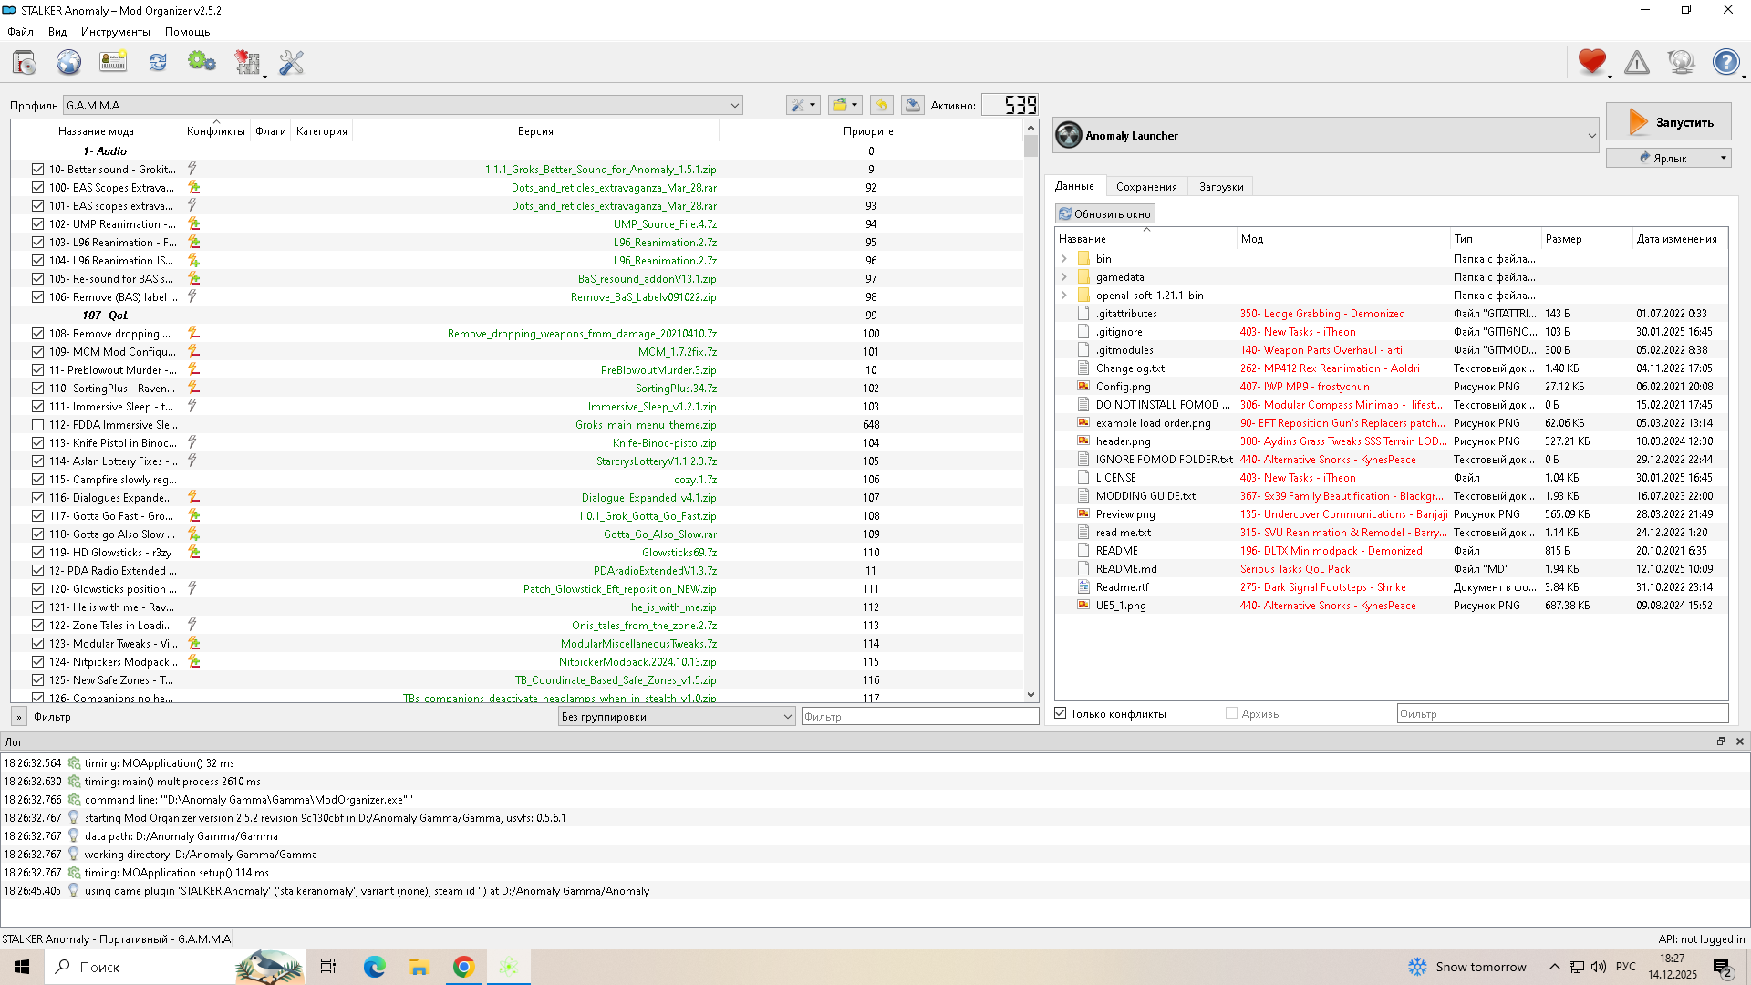Click the warning triangle notifications icon
Viewport: 1751px width, 985px height.
tap(1637, 62)
